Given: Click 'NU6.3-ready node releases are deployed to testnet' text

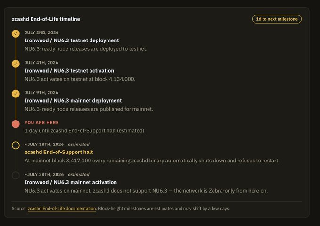Looking at the screenshot, I should (x=86, y=49).
